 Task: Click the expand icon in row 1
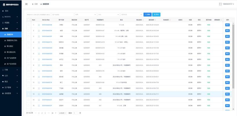(39, 25)
